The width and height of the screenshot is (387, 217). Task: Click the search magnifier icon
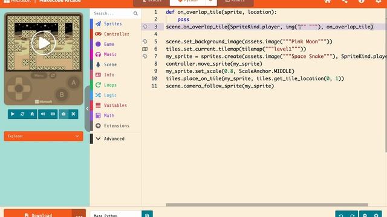click(x=135, y=13)
